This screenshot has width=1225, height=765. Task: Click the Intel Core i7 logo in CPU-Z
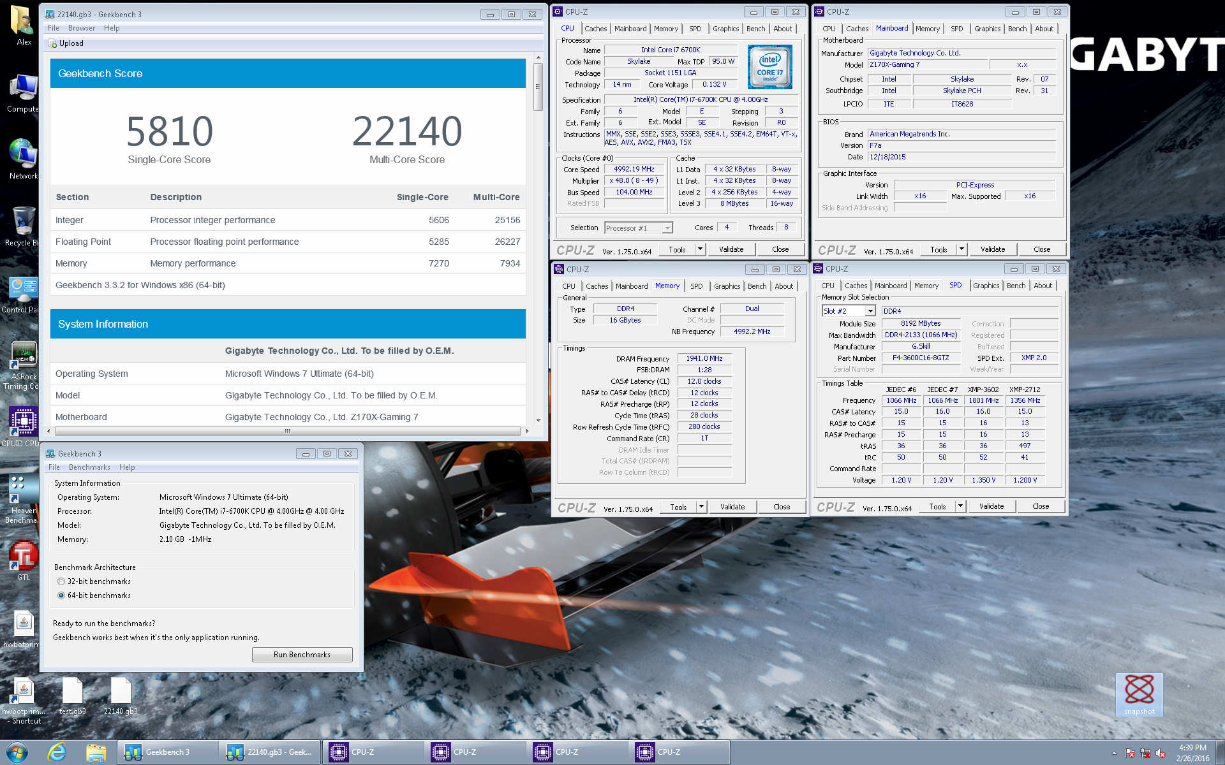770,66
